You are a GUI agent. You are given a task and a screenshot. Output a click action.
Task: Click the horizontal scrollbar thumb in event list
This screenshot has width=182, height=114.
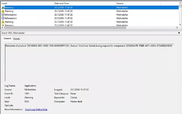point(65,28)
